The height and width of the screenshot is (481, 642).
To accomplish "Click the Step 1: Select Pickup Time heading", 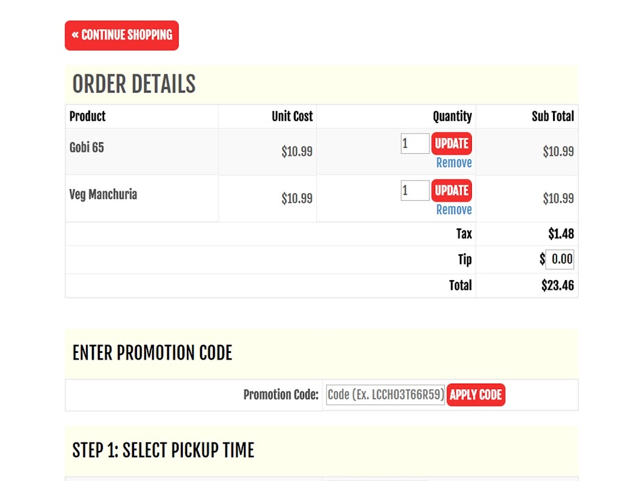I will pos(163,450).
